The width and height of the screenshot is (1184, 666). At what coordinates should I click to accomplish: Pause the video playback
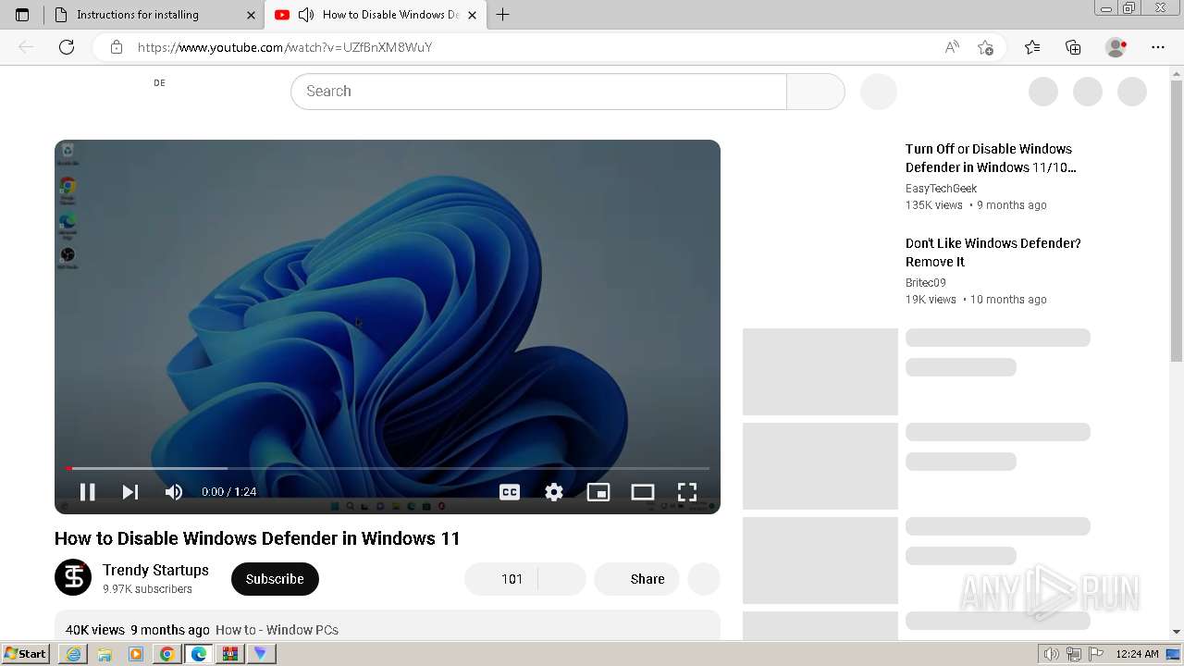[x=88, y=492]
